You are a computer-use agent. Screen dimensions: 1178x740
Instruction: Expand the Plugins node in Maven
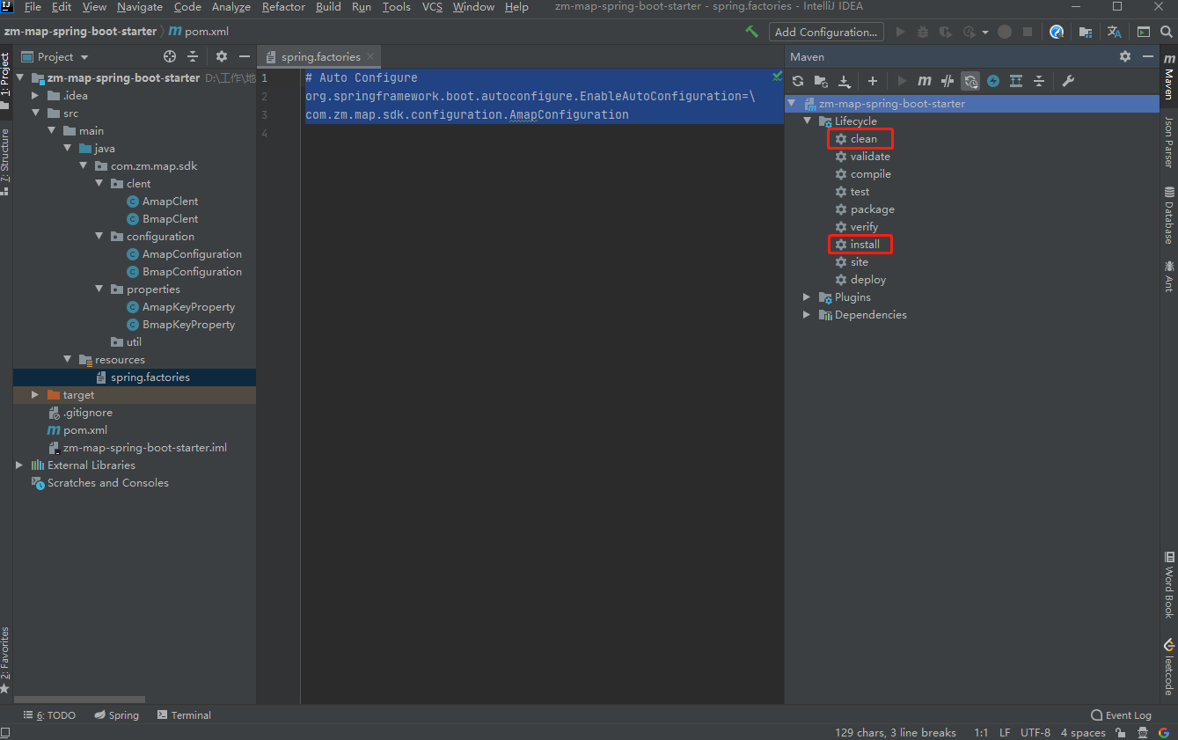pos(807,297)
